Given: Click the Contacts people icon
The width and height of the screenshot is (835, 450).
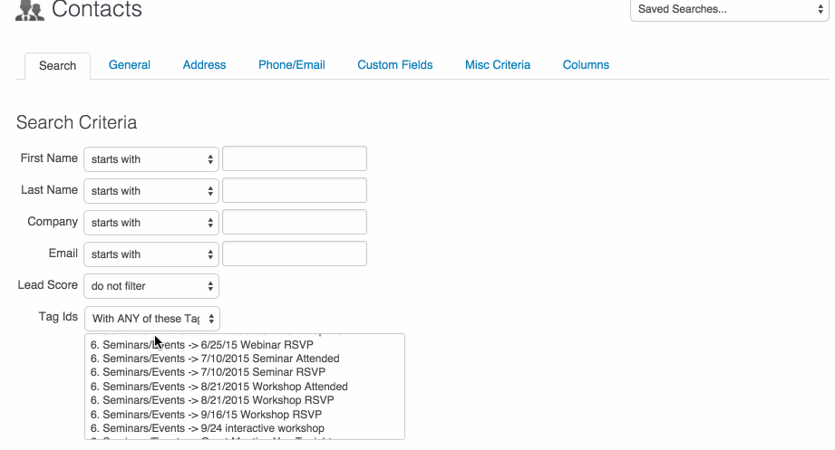Looking at the screenshot, I should pos(30,11).
